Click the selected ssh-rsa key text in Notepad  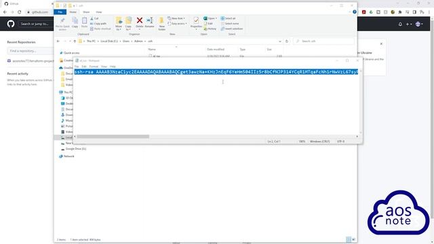[x=216, y=72]
